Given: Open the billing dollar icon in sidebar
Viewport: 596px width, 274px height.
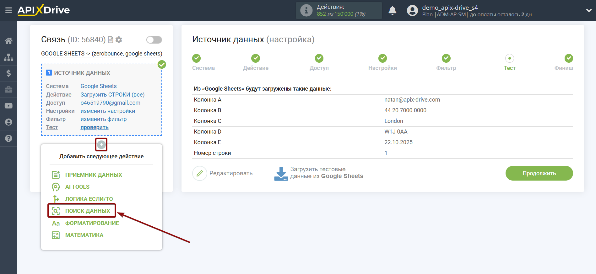Looking at the screenshot, I should pyautogui.click(x=8, y=73).
